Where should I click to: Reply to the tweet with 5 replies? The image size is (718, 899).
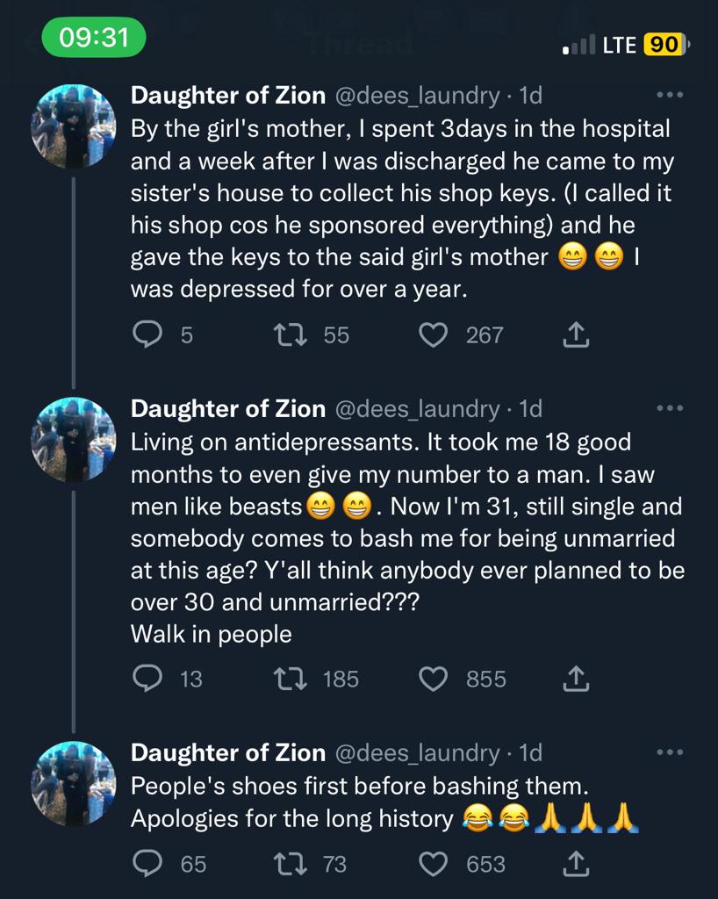point(147,334)
